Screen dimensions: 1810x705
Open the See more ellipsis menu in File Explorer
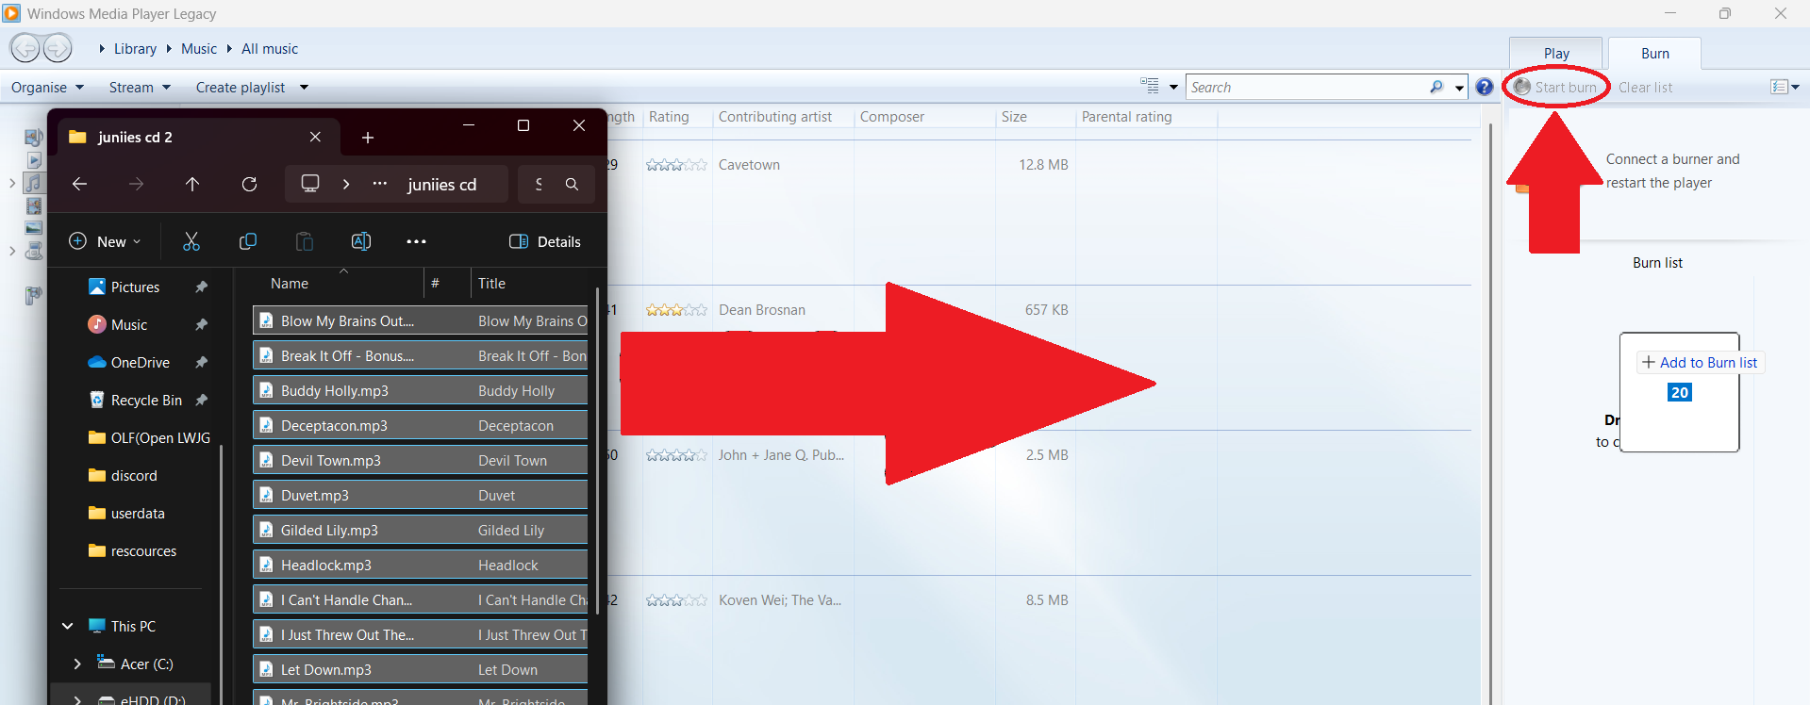tap(416, 241)
